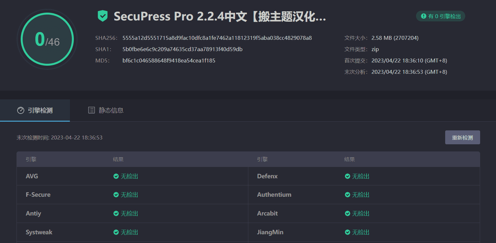Click the 末次分析 time 2023/04/22 18:36:53
Screen dimensions: 496x243
tap(409, 72)
